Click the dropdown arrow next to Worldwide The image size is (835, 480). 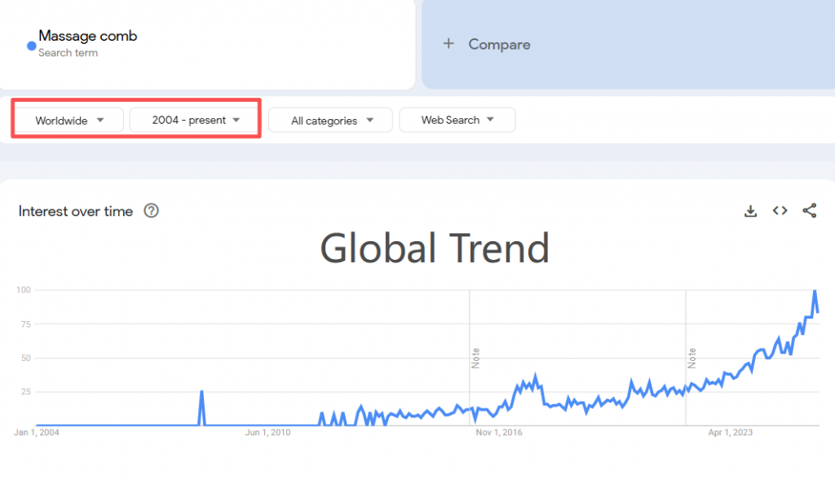point(100,121)
